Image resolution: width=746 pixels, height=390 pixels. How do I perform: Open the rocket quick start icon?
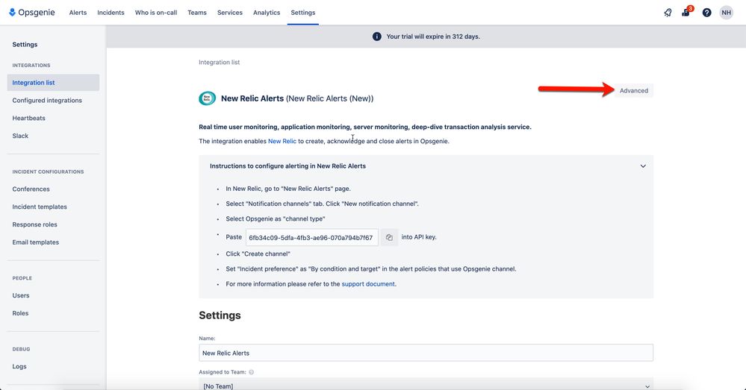tap(668, 13)
